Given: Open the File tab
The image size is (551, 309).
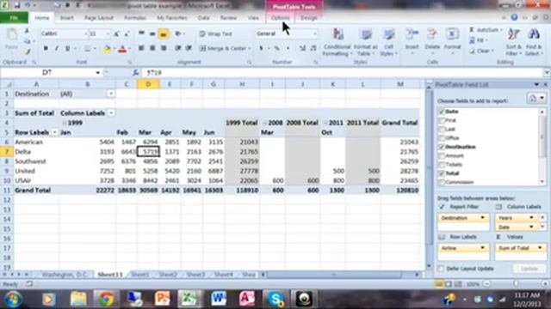Looking at the screenshot, I should 14,17.
